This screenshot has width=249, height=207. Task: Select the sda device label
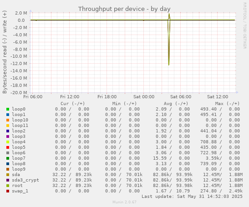[x=16, y=175]
